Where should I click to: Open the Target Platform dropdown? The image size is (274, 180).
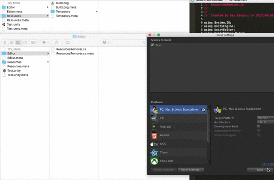coord(265,118)
